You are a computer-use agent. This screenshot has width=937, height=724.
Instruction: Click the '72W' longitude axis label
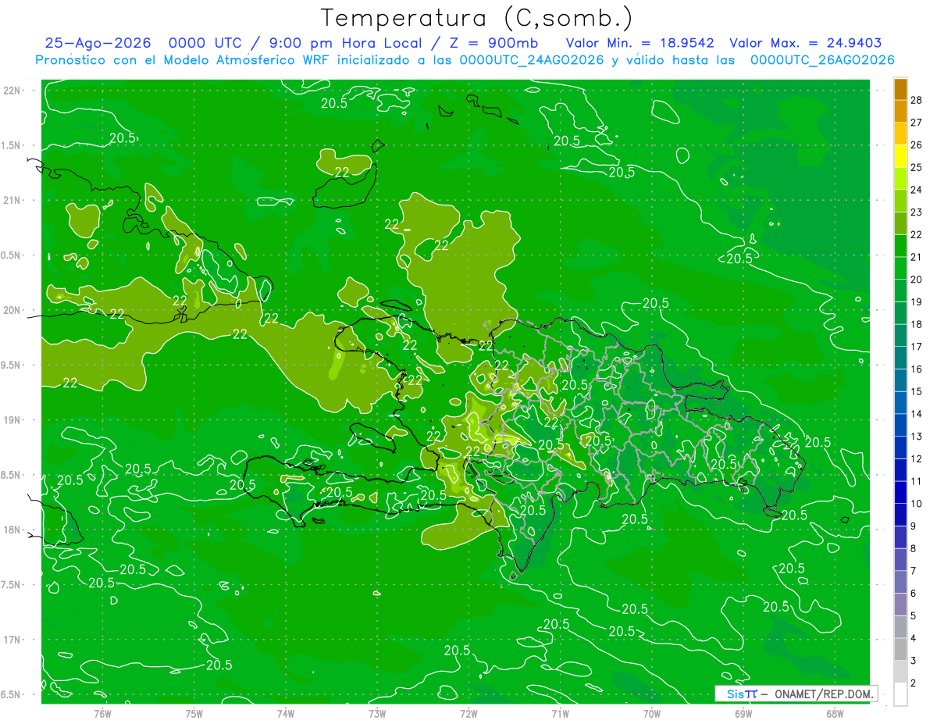pos(468,713)
